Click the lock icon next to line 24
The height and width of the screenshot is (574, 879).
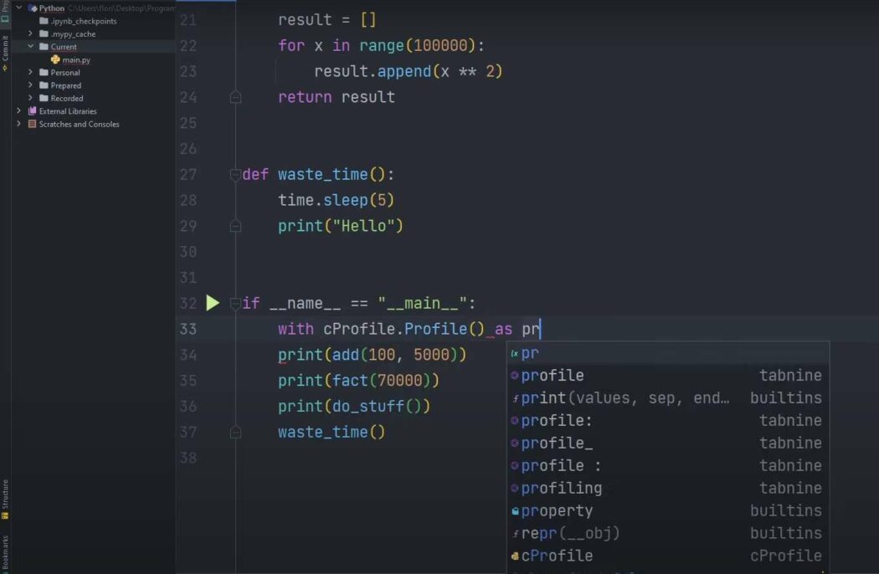click(235, 96)
